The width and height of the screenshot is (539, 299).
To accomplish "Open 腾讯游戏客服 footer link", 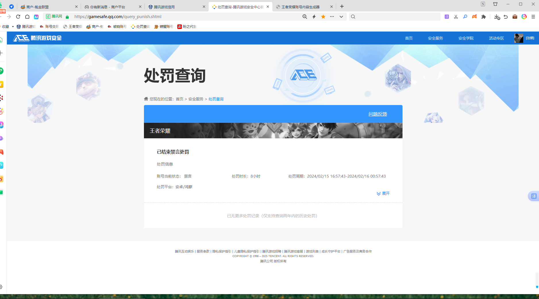I will coord(294,251).
